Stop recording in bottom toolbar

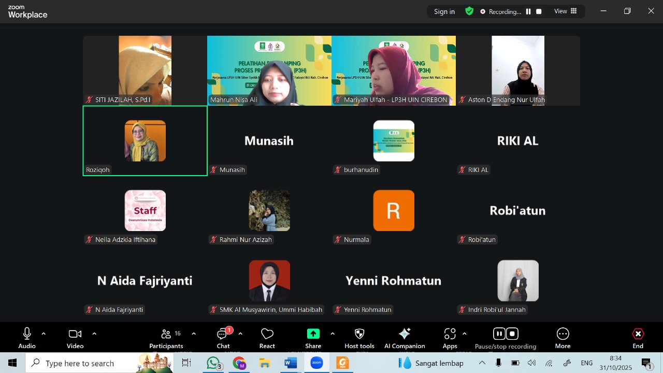click(x=512, y=334)
